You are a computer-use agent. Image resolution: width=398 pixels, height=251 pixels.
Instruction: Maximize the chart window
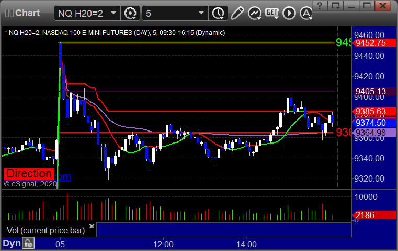pyautogui.click(x=367, y=6)
